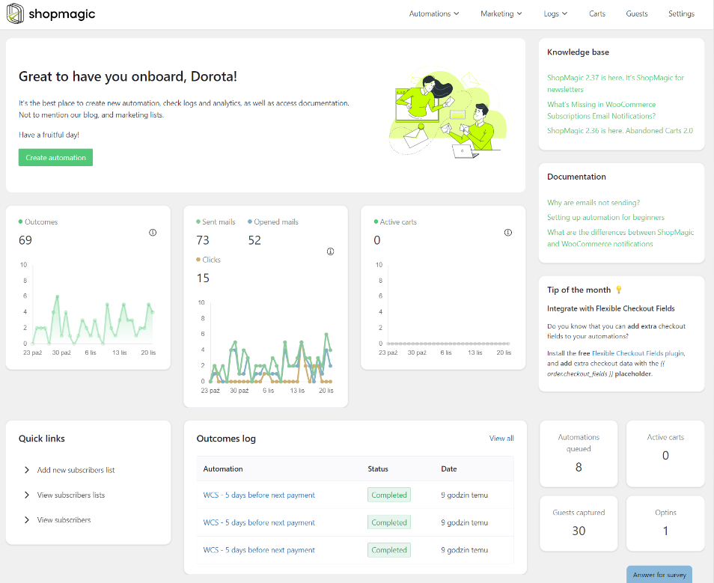
Task: Open info icon on Outcomes chart
Action: [x=153, y=233]
